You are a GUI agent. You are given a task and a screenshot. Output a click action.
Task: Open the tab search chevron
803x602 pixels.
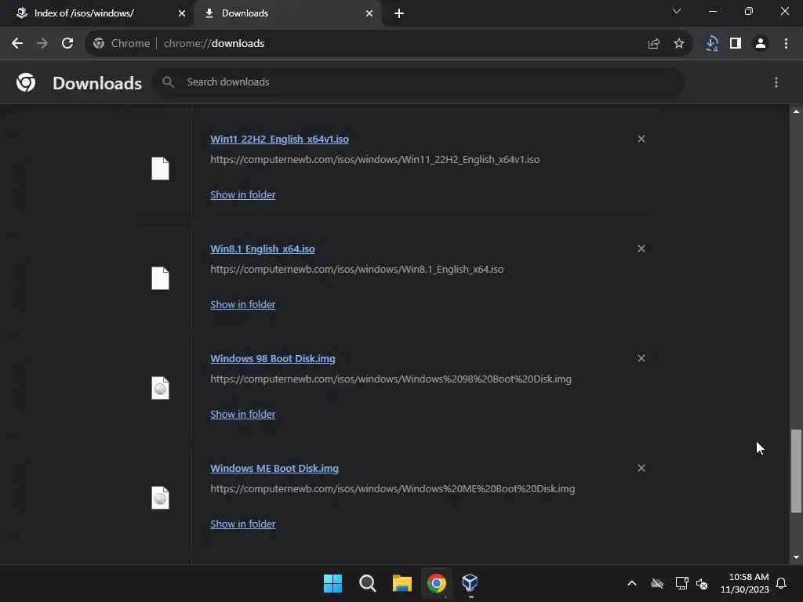(677, 11)
